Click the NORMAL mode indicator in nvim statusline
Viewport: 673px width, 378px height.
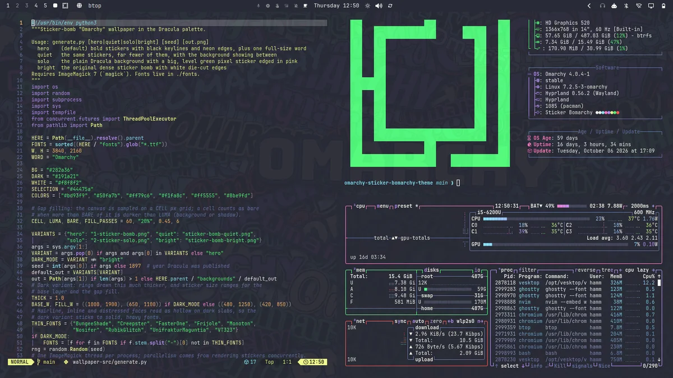coord(21,362)
